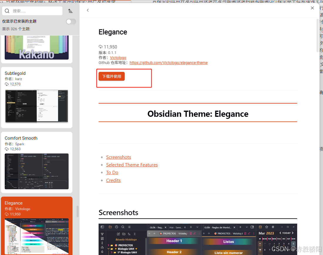
Task: Click the download icon on Comfort Smooth card
Action: (7, 149)
